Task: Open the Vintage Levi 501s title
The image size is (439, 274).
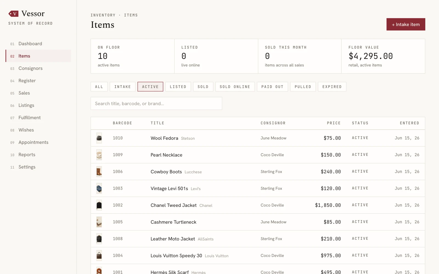Action: [169, 189]
